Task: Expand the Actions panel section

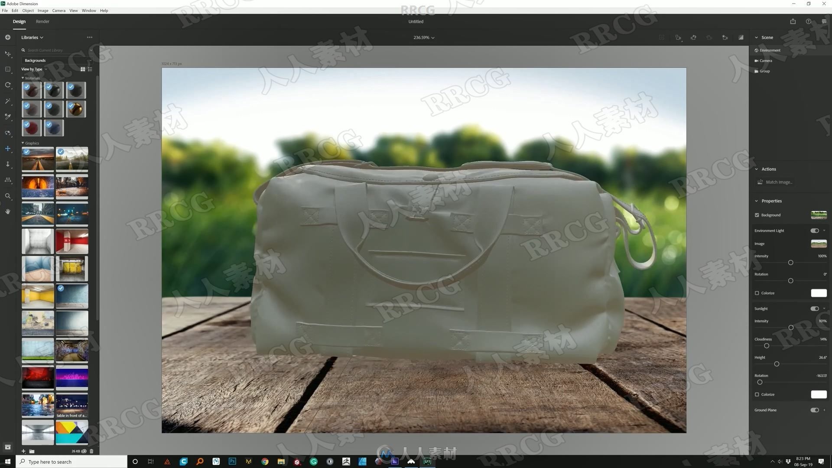Action: coord(756,169)
